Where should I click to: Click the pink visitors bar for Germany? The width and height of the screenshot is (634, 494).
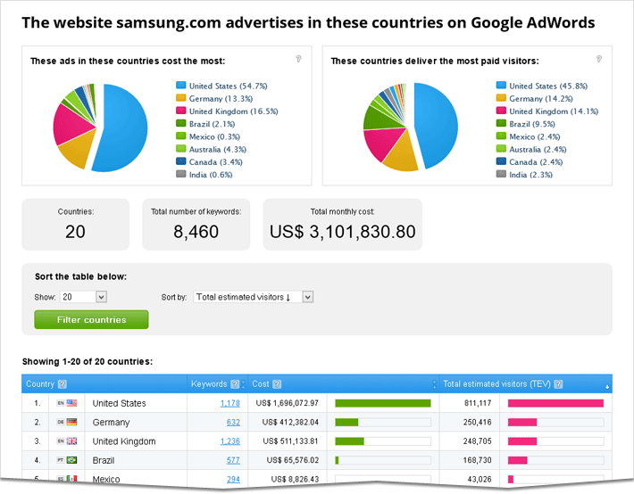click(x=522, y=422)
